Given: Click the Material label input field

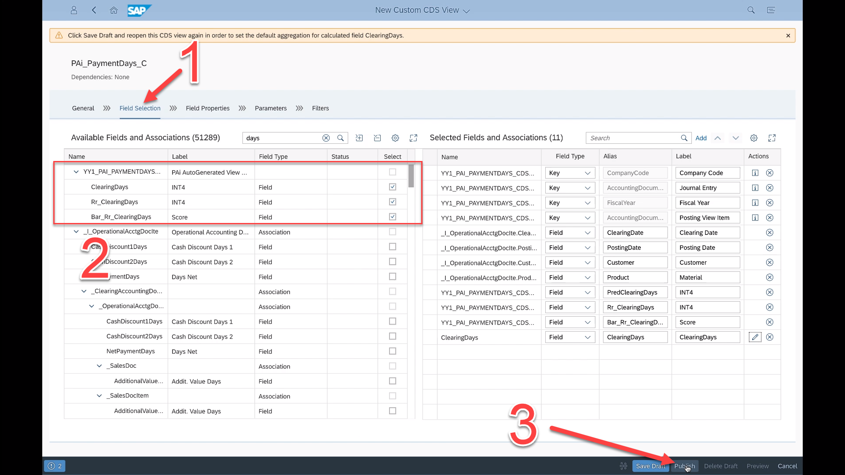Looking at the screenshot, I should pyautogui.click(x=707, y=278).
